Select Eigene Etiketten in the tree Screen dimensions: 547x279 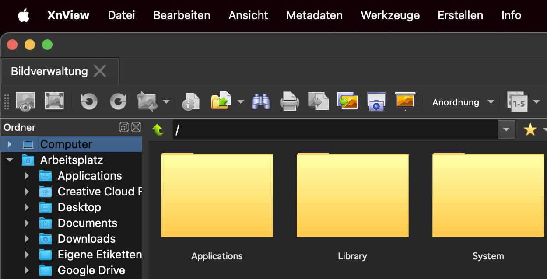[100, 255]
